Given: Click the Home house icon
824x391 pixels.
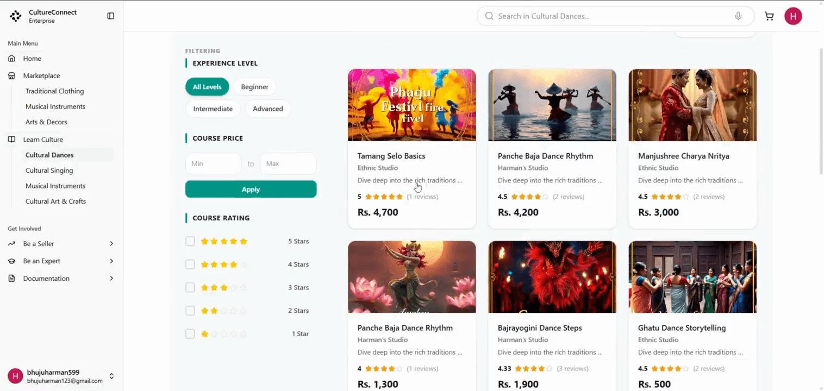Looking at the screenshot, I should pyautogui.click(x=11, y=59).
